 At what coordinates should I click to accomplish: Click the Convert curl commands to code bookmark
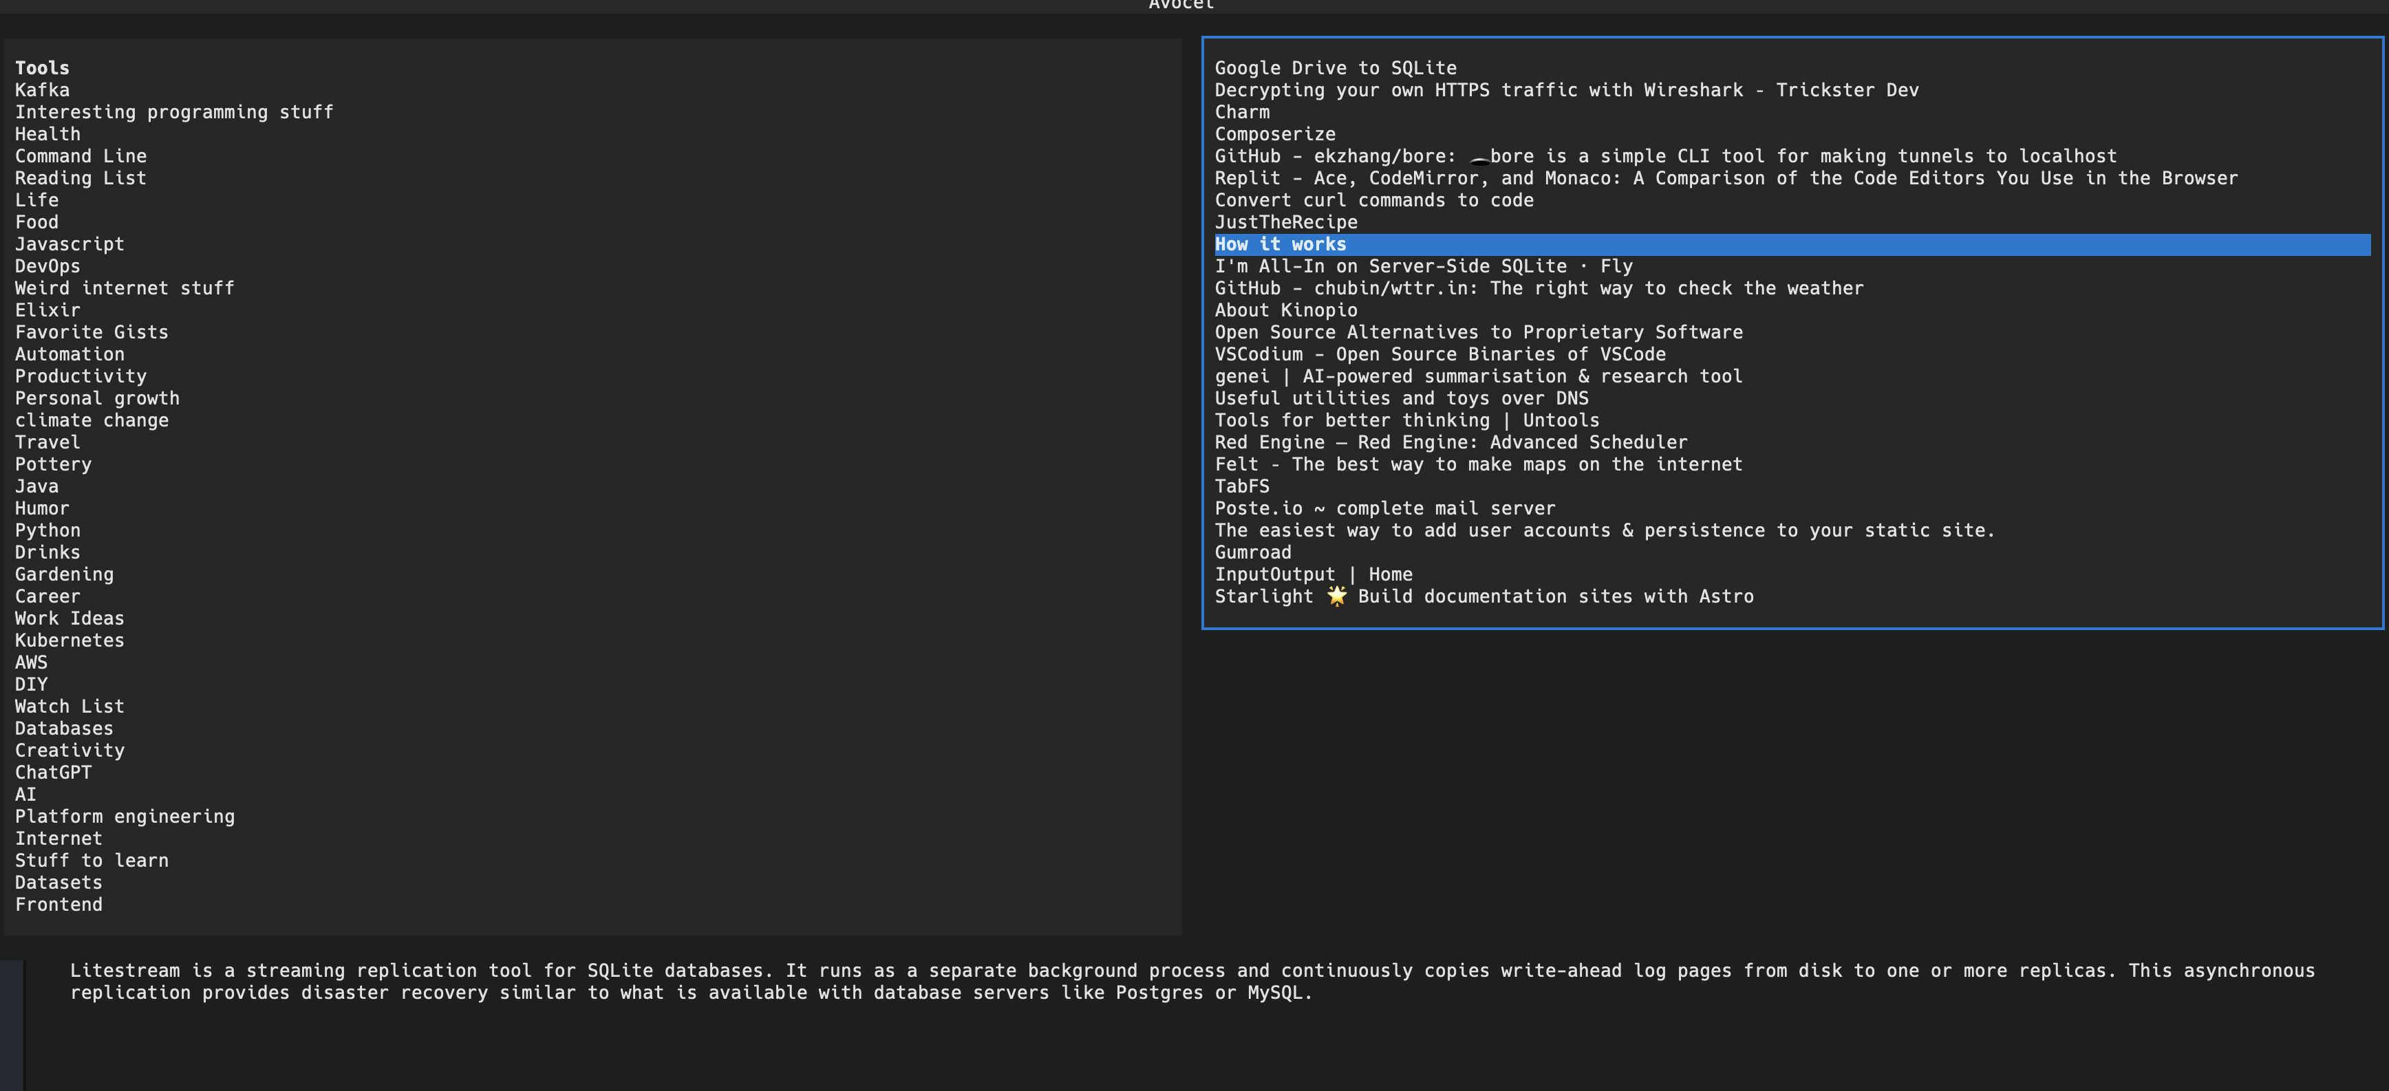pos(1373,200)
